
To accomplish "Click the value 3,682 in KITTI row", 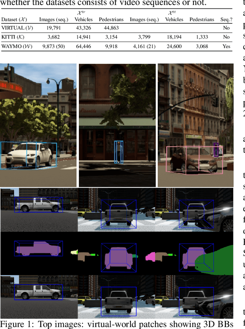I will click(54, 37).
